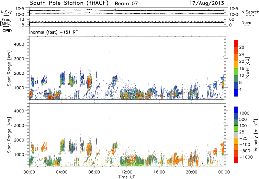This screenshot has width=259, height=179.
Task: Click the "16:00" time tick label
Action: click(159, 172)
